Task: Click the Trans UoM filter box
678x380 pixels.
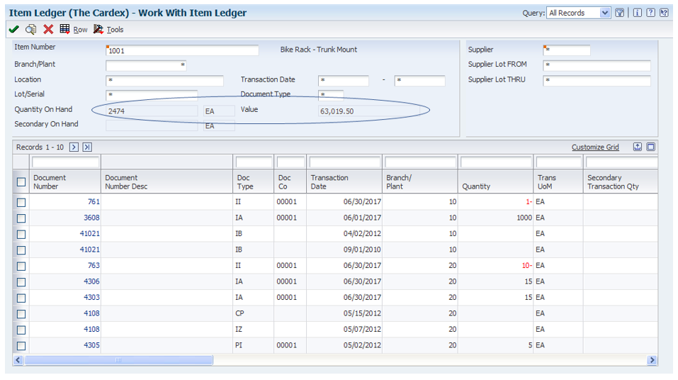Action: click(558, 162)
